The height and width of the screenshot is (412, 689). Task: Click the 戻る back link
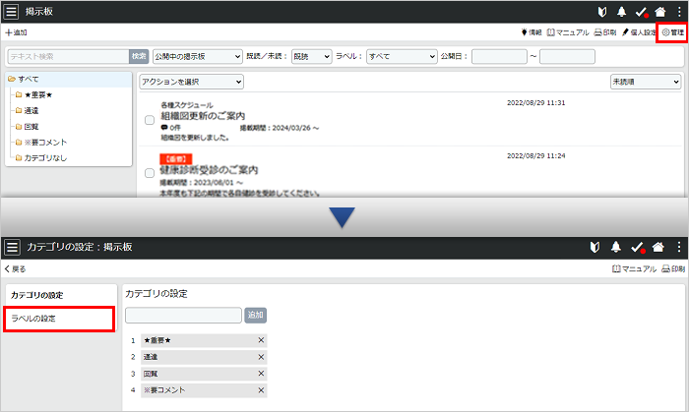(15, 268)
